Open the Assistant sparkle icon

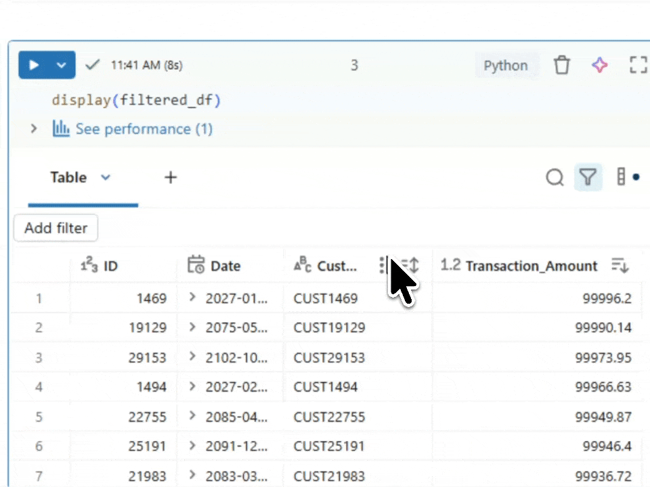[600, 65]
